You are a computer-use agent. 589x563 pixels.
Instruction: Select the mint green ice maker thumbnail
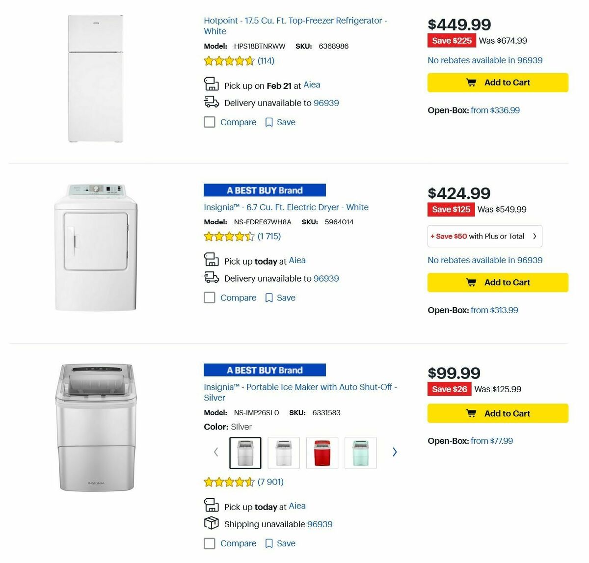coord(360,453)
